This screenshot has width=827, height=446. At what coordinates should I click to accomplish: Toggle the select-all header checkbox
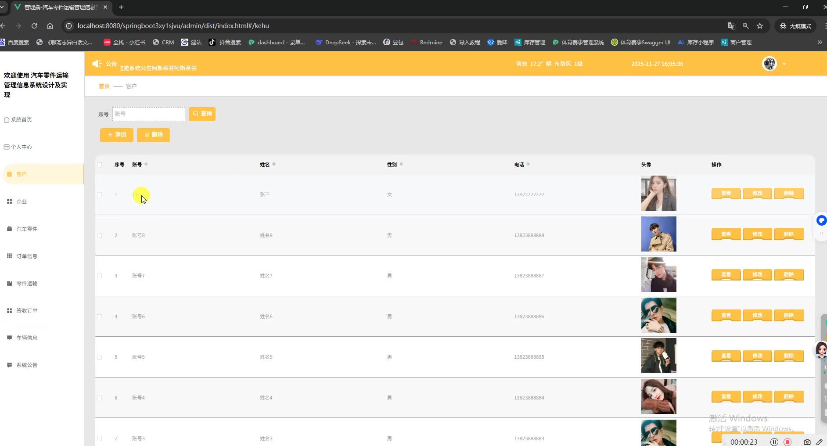coord(100,165)
